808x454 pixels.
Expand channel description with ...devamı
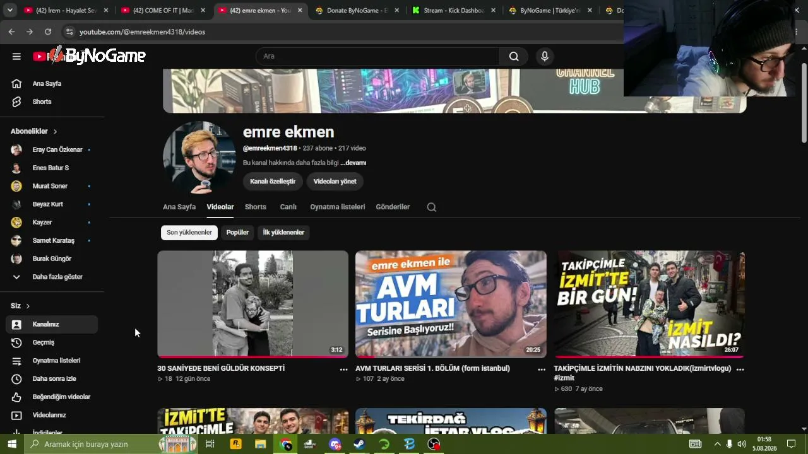coord(353,163)
